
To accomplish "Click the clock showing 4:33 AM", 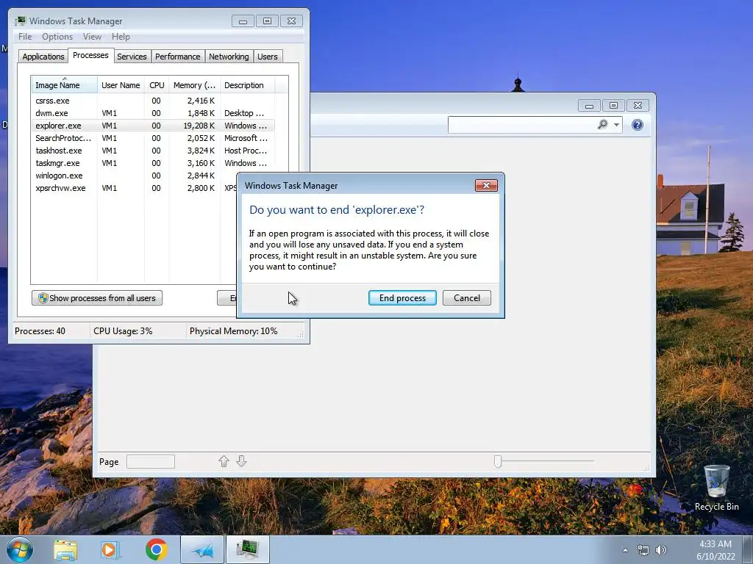I will (x=715, y=544).
